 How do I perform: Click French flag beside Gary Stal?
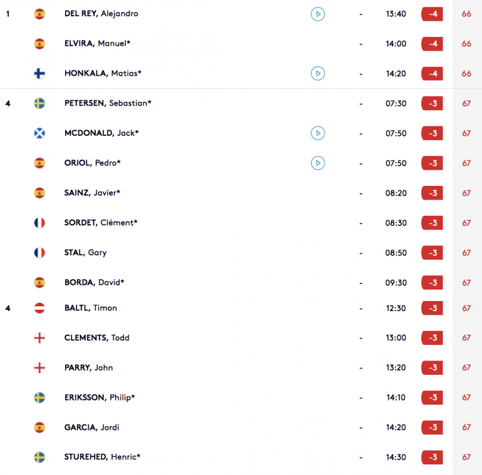click(39, 253)
